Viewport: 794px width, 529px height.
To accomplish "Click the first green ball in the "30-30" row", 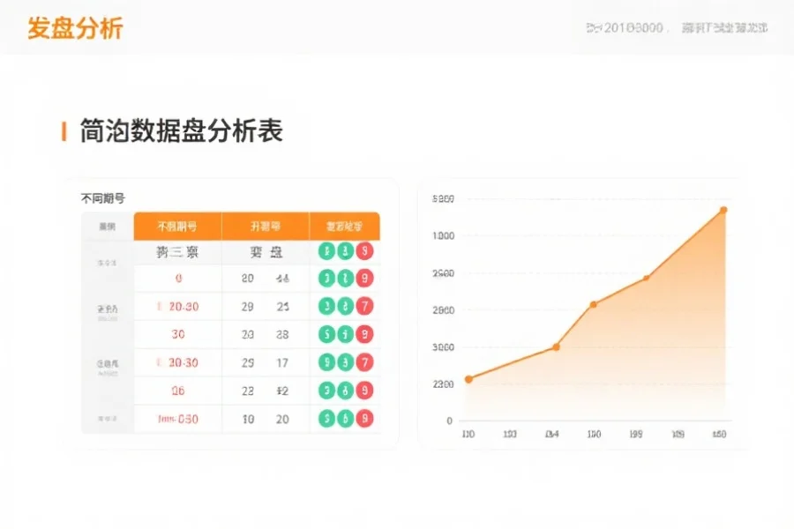I will (327, 362).
